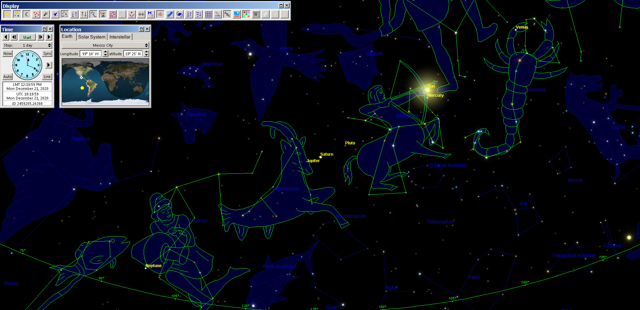The height and width of the screenshot is (310, 640).
Task: Increase longitude with up stepper arrow
Action: point(105,52)
